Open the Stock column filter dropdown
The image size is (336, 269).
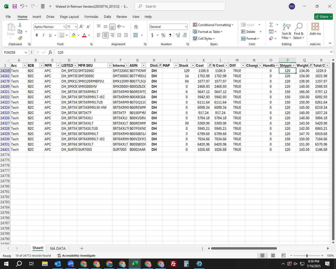(x=193, y=65)
